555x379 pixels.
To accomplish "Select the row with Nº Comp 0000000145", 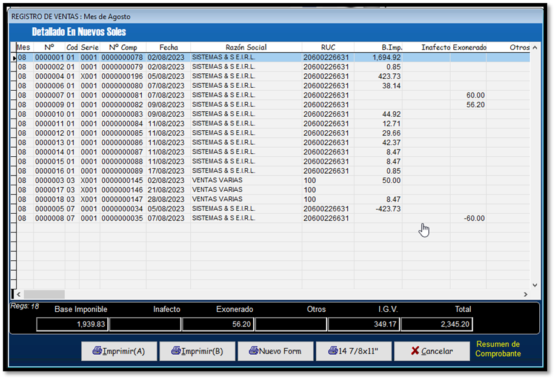I will (x=122, y=180).
